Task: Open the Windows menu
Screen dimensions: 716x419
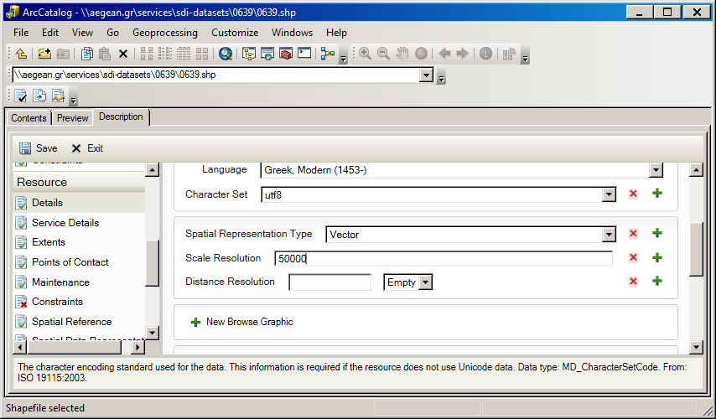Action: (293, 33)
